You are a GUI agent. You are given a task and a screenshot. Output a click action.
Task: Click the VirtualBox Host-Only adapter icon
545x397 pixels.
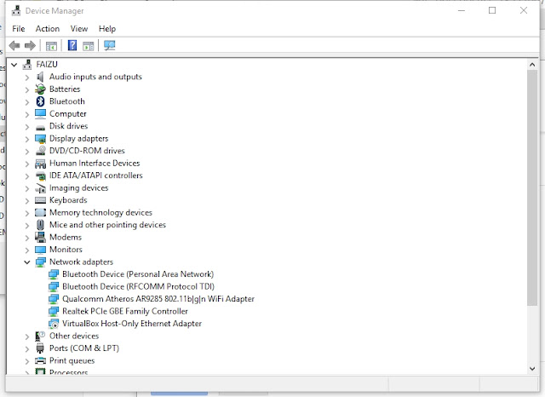[x=54, y=324]
